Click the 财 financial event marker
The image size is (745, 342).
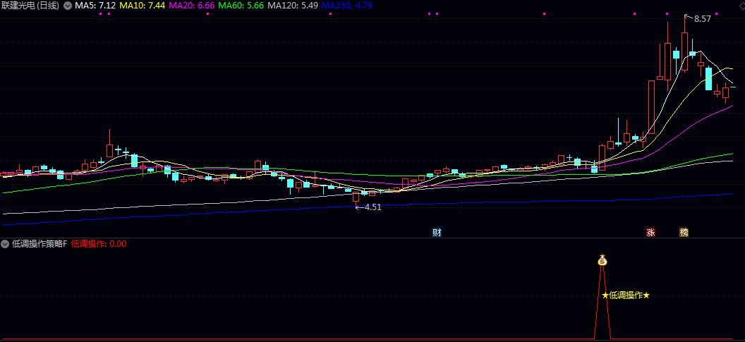tap(437, 233)
